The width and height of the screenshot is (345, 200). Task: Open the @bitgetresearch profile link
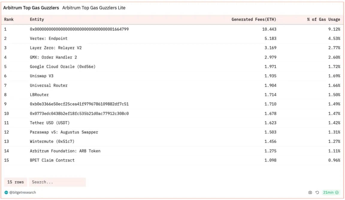[22, 193]
